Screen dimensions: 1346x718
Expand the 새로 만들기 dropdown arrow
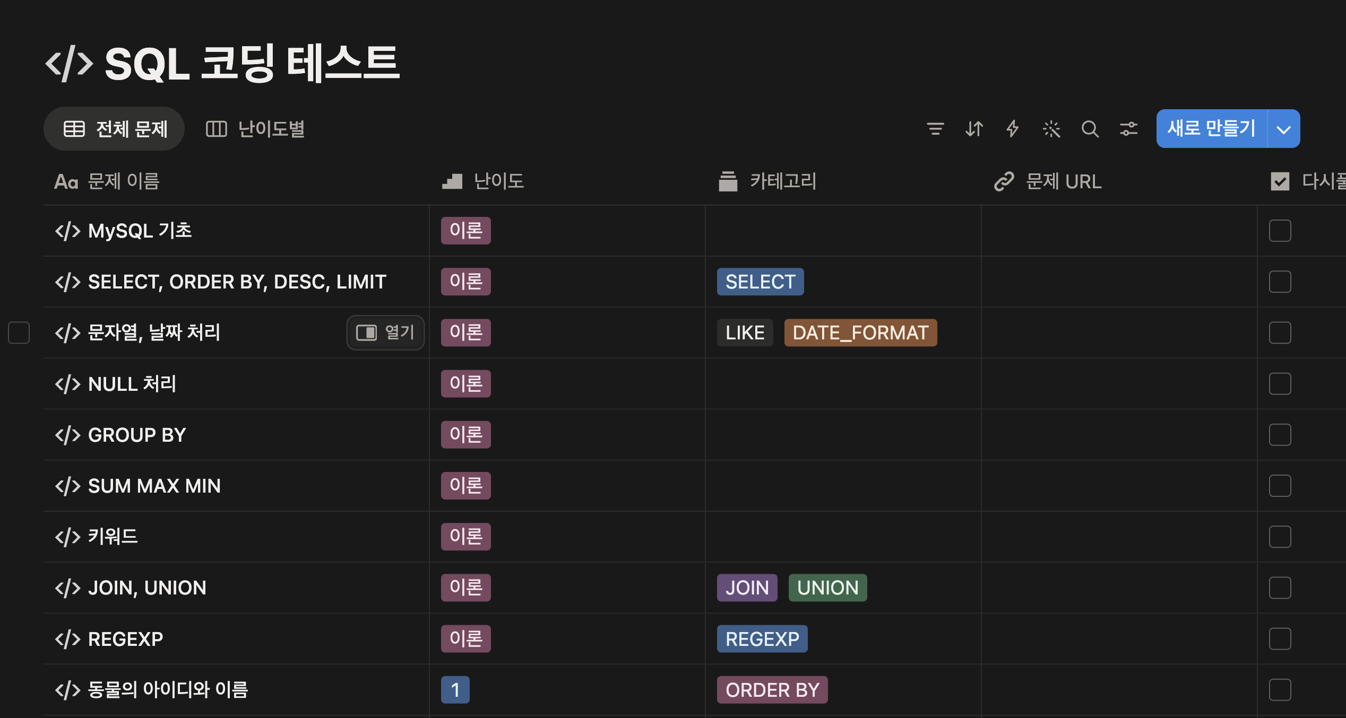coord(1283,129)
